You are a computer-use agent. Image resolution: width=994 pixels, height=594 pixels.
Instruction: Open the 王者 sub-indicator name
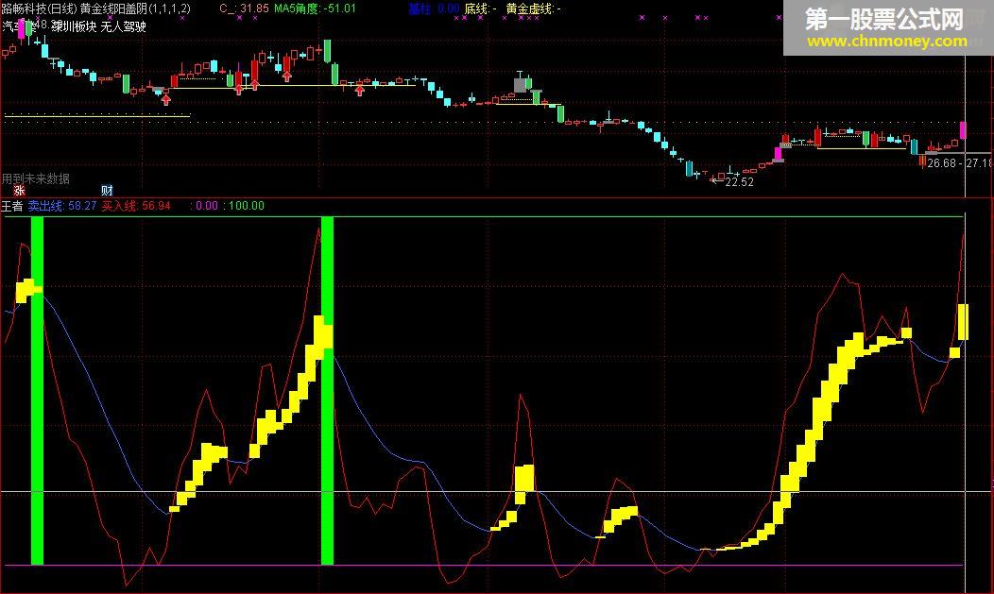12,206
